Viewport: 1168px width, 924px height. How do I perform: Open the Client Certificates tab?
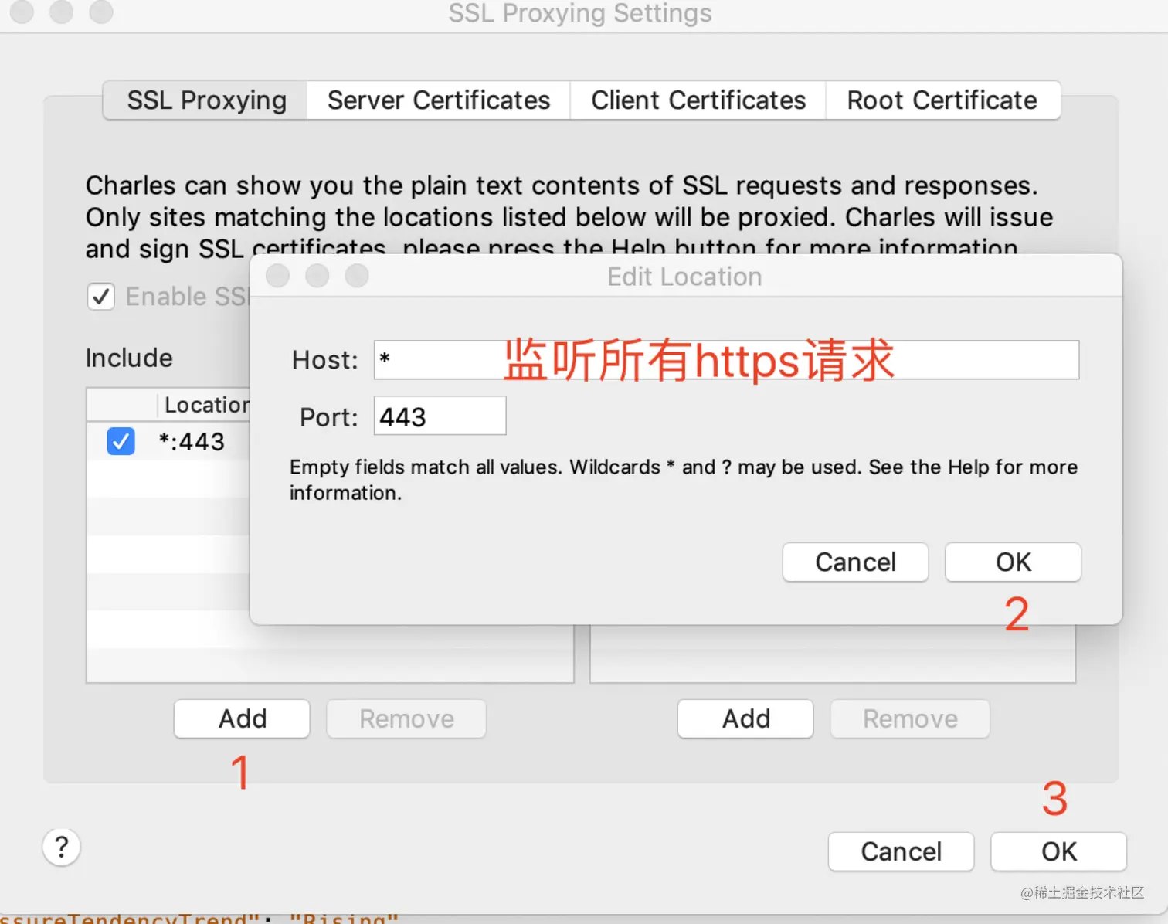click(698, 100)
